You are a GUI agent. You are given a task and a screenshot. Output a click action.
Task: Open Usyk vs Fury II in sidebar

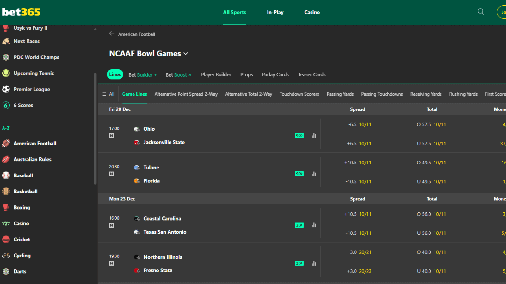(30, 28)
